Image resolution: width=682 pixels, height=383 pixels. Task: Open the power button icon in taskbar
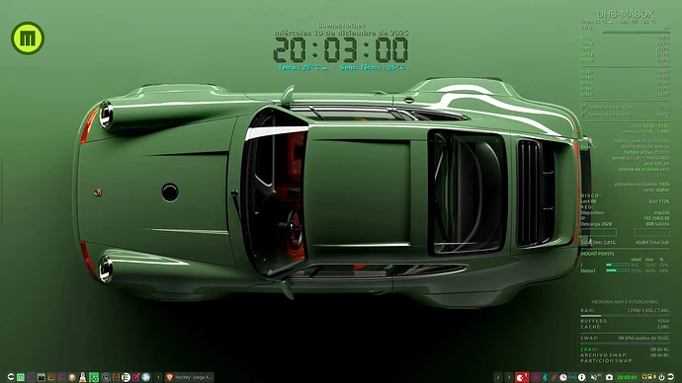pos(661,377)
